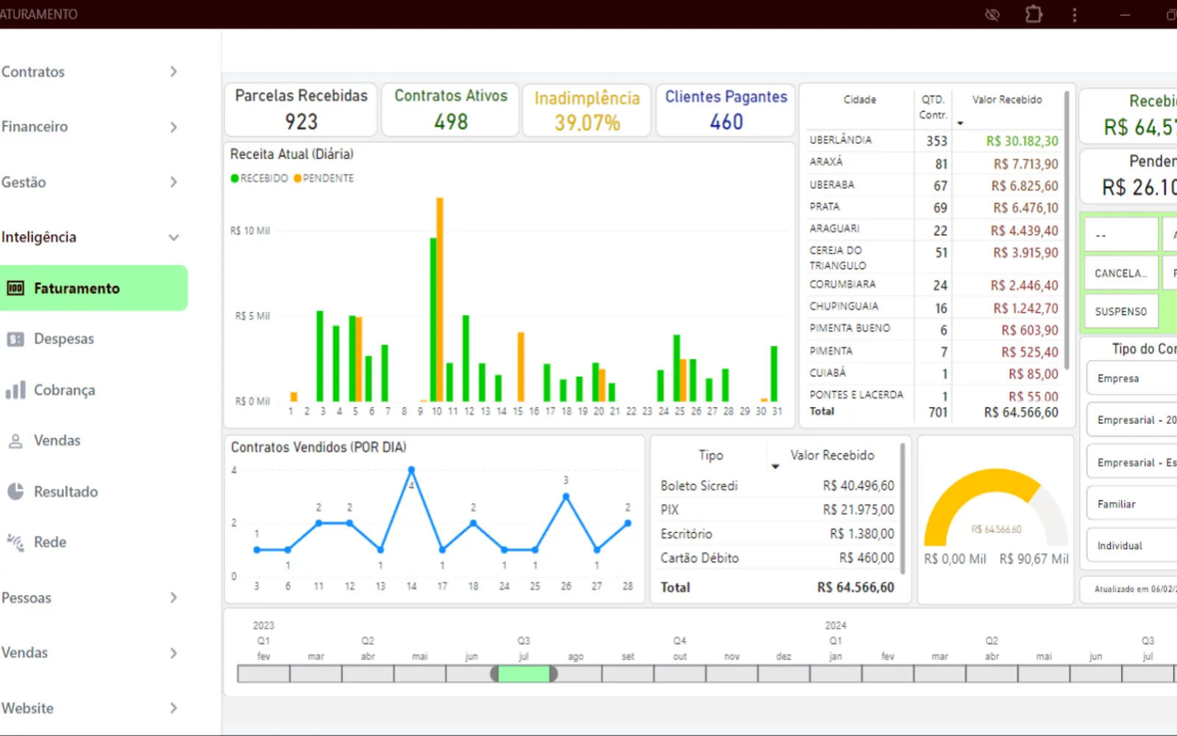Sort city table by Valor Recebido arrow
1177x736 pixels.
click(960, 123)
